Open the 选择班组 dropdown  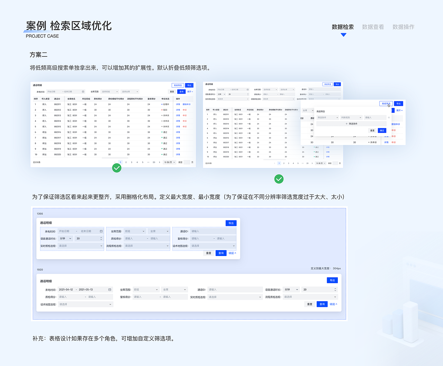click(110, 91)
